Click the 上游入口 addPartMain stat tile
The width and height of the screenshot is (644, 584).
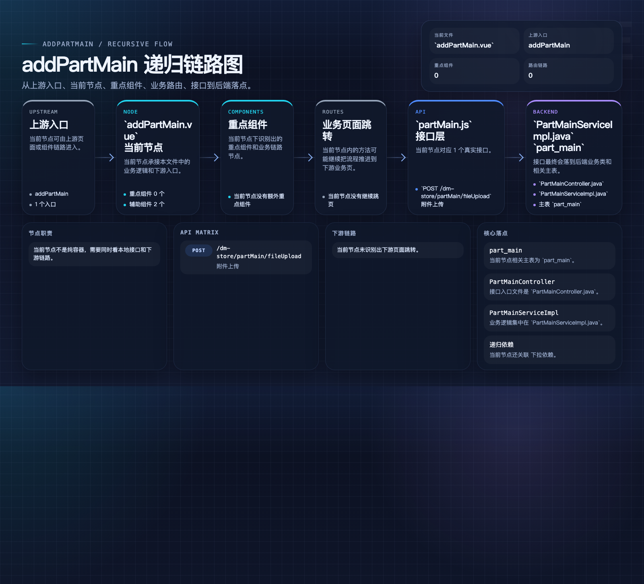[x=569, y=41]
